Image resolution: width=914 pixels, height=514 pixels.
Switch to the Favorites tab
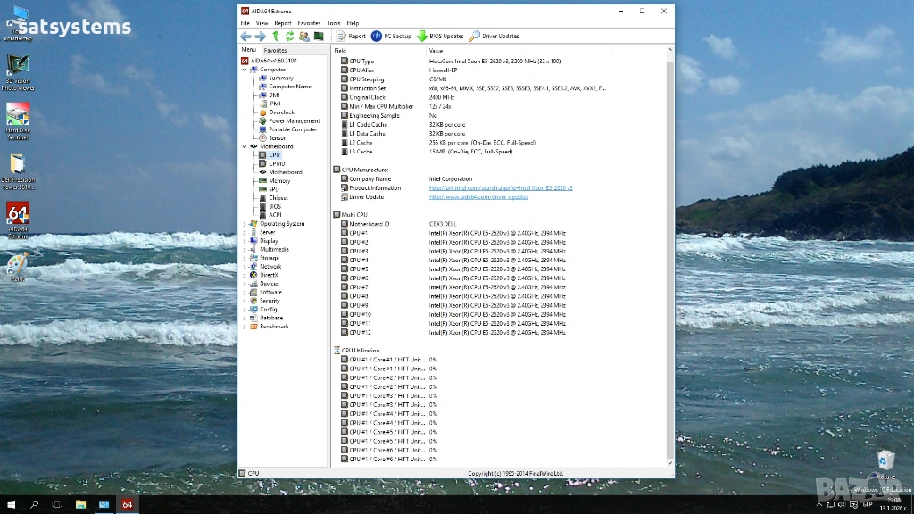tap(275, 51)
